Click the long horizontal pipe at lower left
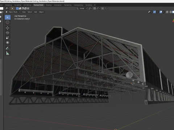 (x=36, y=91)
